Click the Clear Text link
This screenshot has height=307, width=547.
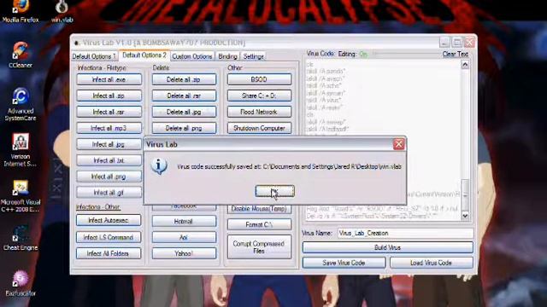[456, 54]
